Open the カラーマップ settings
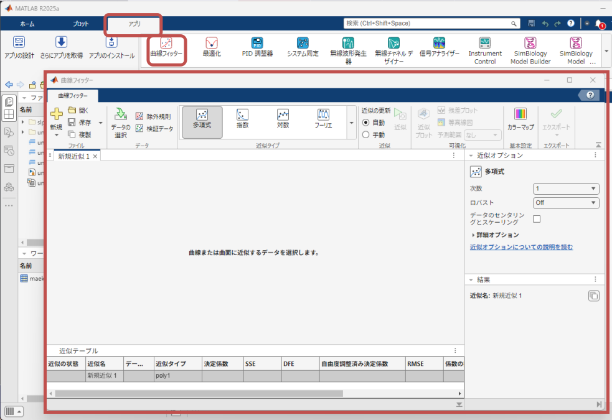612x420 pixels. coord(520,119)
